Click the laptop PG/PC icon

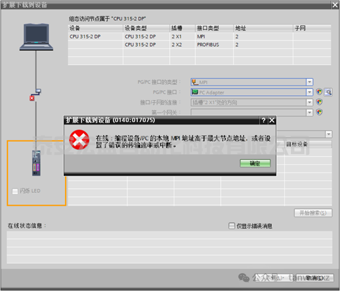(x=36, y=37)
